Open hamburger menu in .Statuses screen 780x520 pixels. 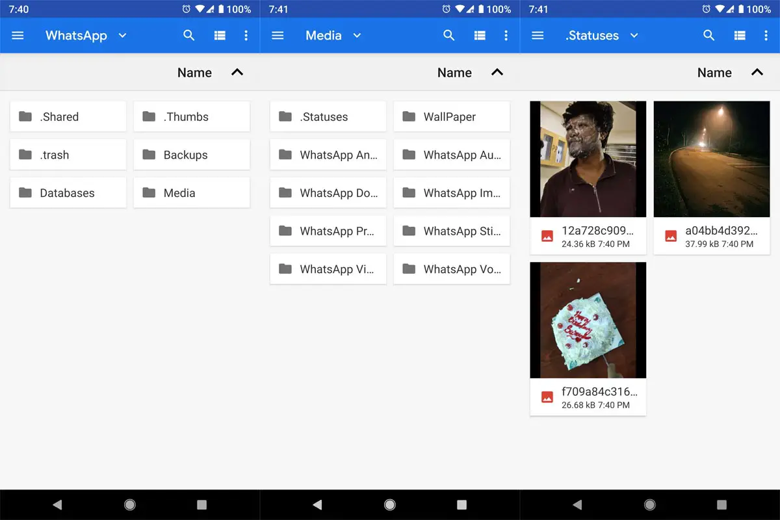538,36
